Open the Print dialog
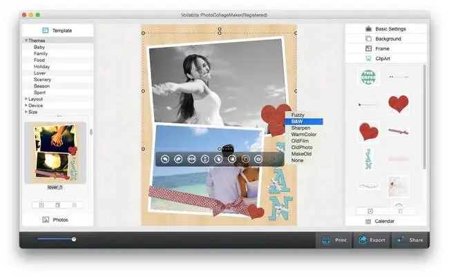 [x=334, y=240]
